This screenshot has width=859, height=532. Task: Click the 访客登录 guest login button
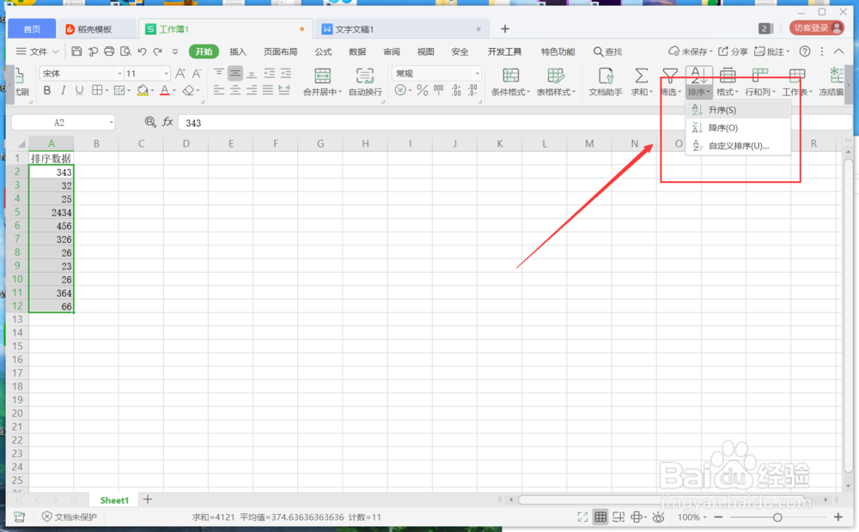tap(816, 28)
